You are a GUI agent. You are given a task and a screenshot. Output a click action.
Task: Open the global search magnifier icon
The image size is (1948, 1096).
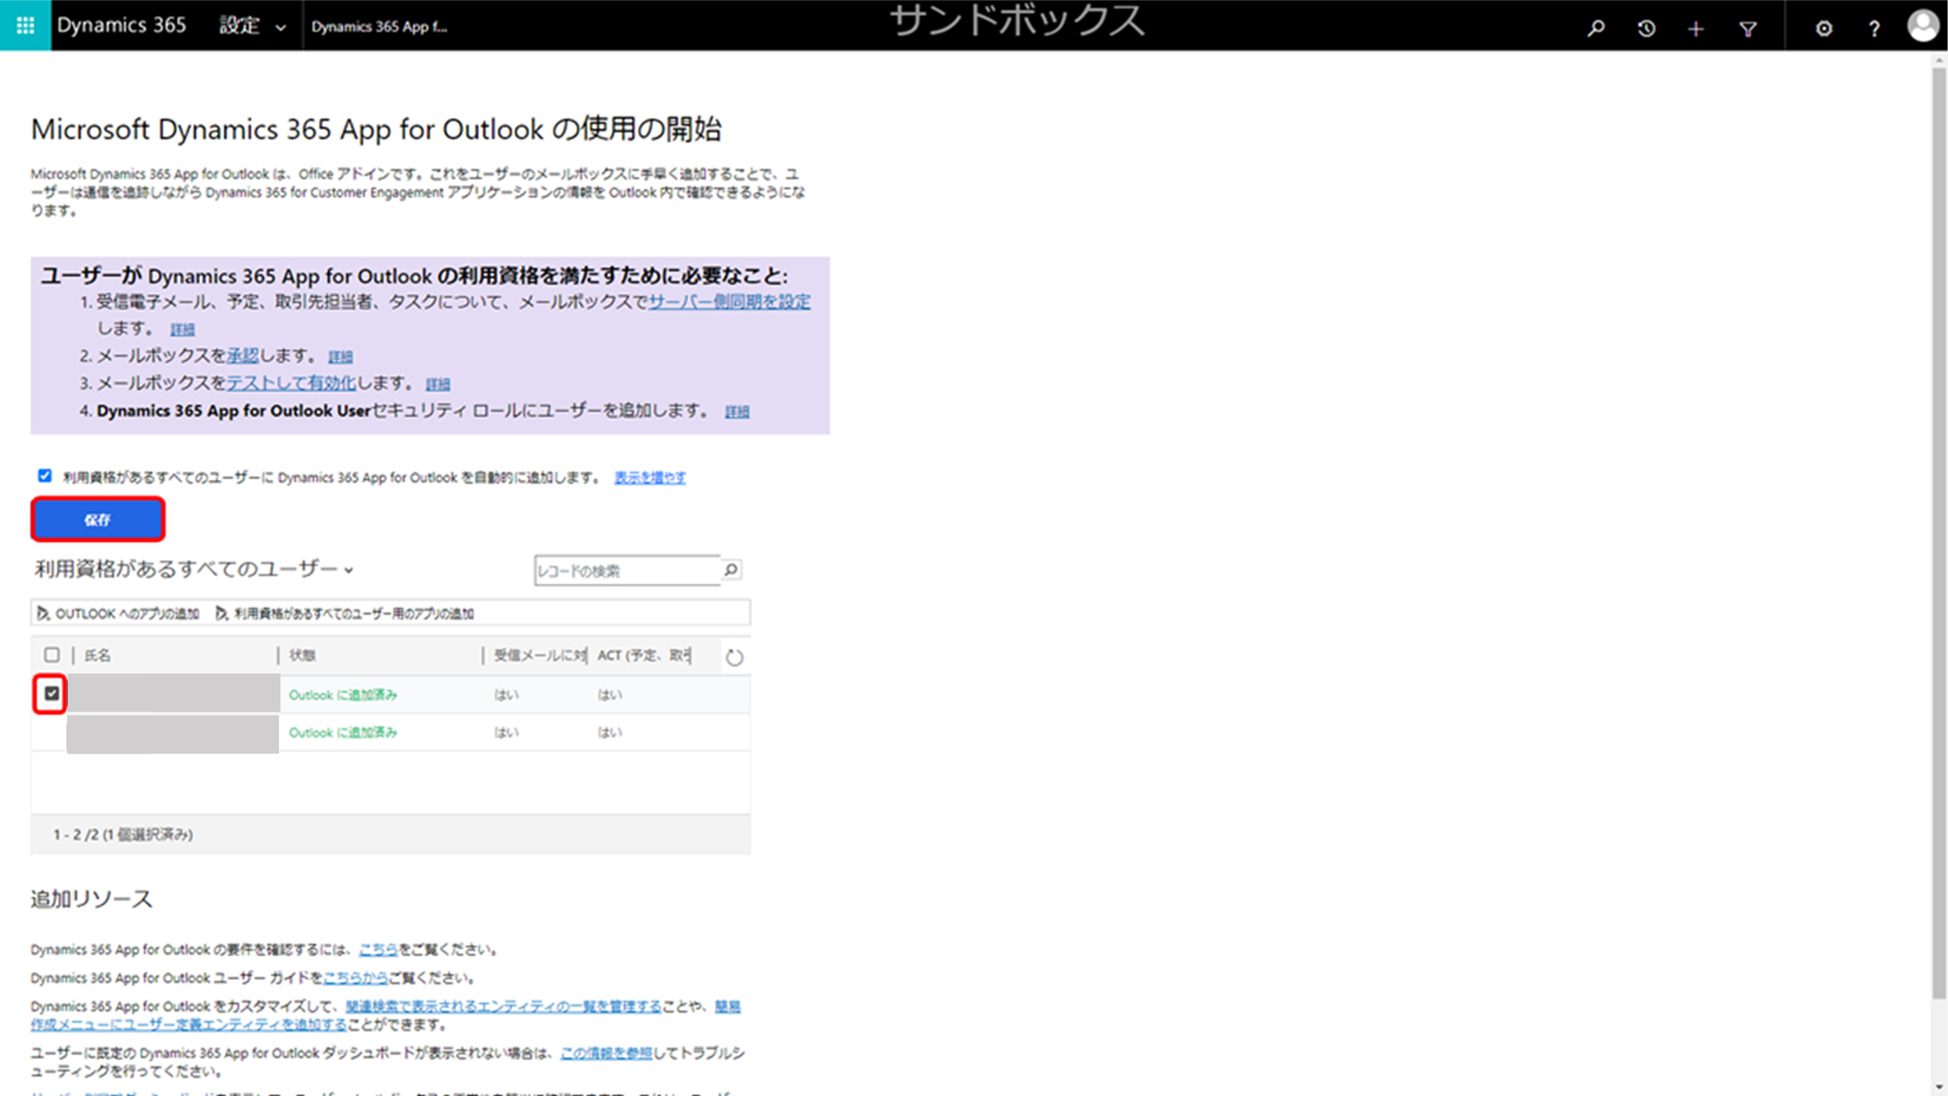click(1595, 29)
